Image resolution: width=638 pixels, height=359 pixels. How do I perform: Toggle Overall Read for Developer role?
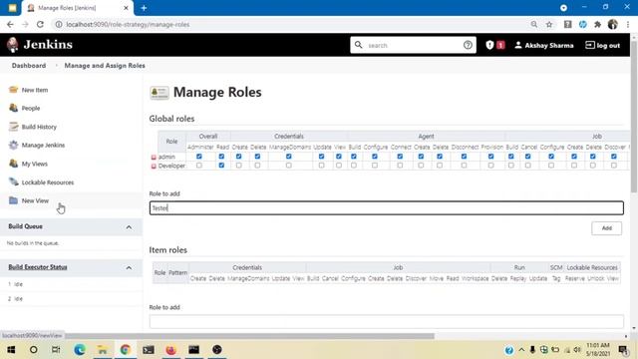[221, 166]
